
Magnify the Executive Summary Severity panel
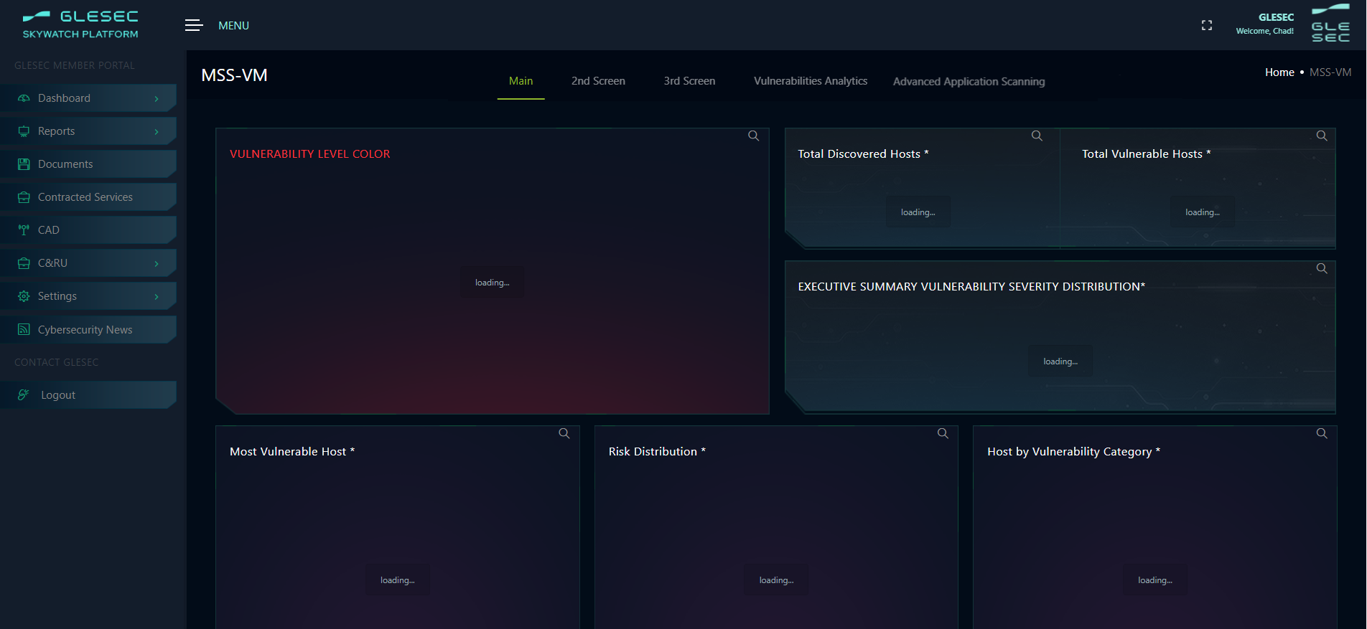pyautogui.click(x=1322, y=268)
